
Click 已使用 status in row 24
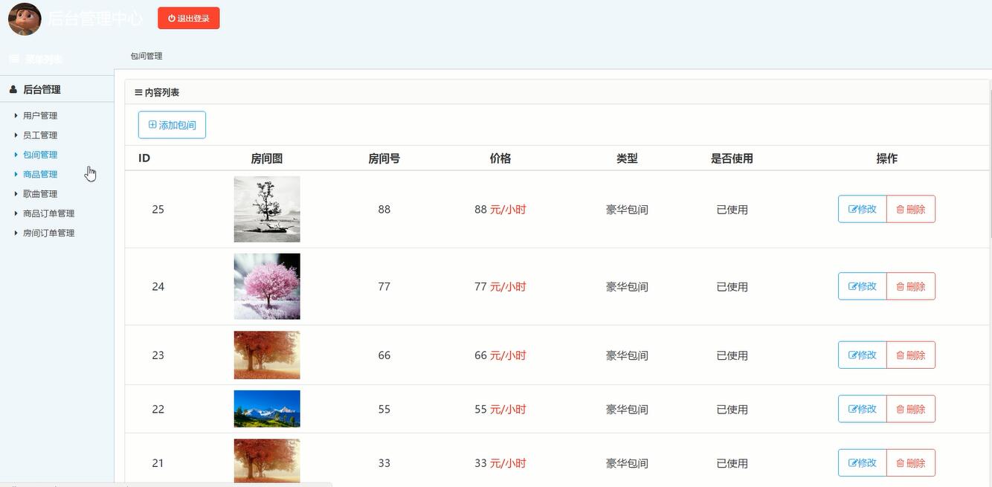coord(732,287)
